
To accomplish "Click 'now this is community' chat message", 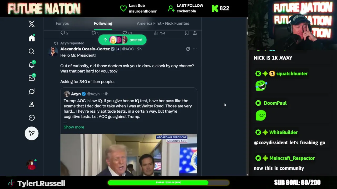I will (279, 168).
